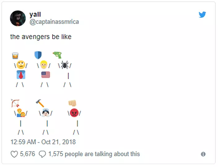Click the hammer emoji

[x=40, y=103]
